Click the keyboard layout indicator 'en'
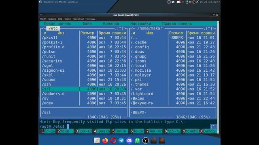This screenshot has width=259, height=145. pos(183,2)
